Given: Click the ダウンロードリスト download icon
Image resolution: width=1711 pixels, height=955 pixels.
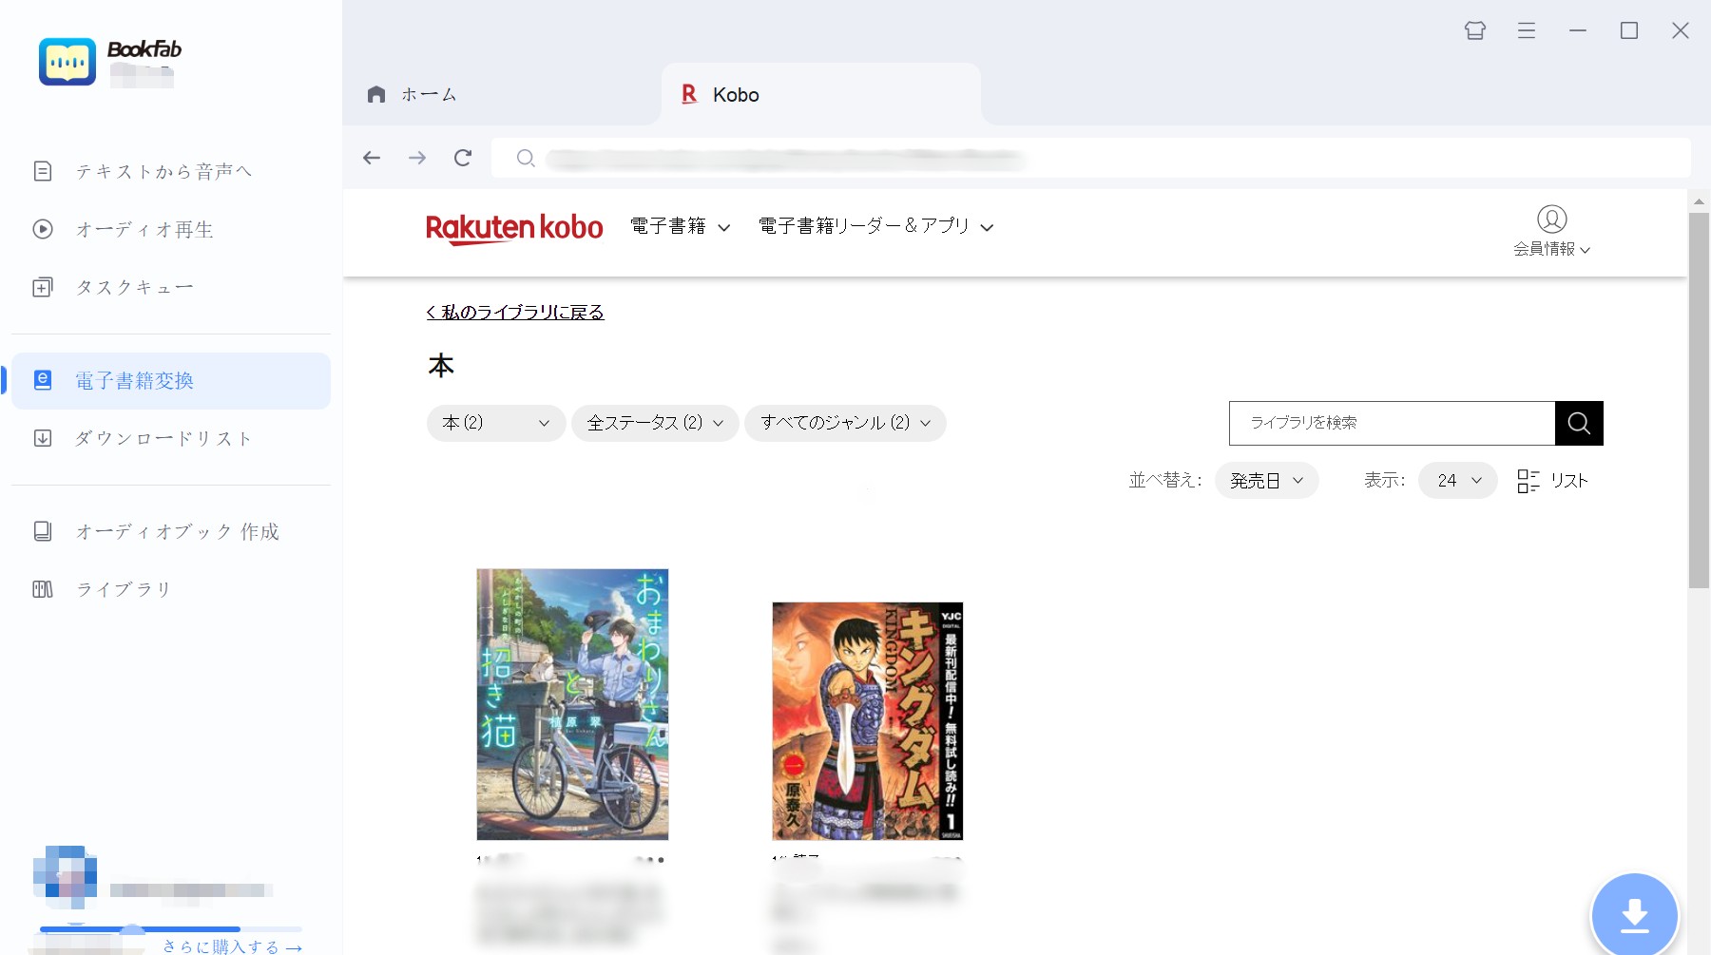Looking at the screenshot, I should pyautogui.click(x=43, y=438).
